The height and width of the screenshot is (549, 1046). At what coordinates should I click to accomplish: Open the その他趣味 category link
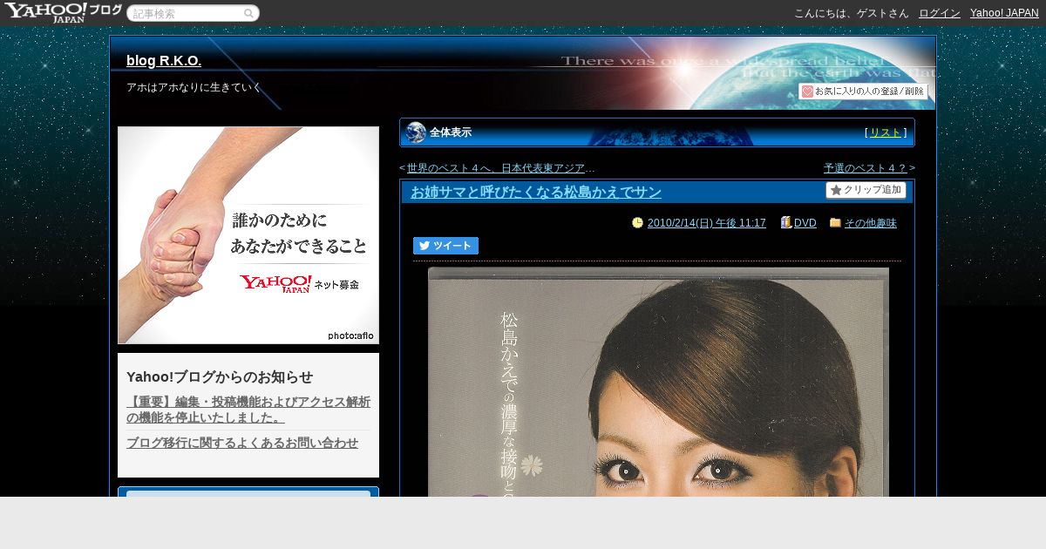tap(871, 223)
